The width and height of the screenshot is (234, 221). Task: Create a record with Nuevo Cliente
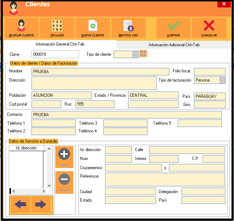[93, 28]
